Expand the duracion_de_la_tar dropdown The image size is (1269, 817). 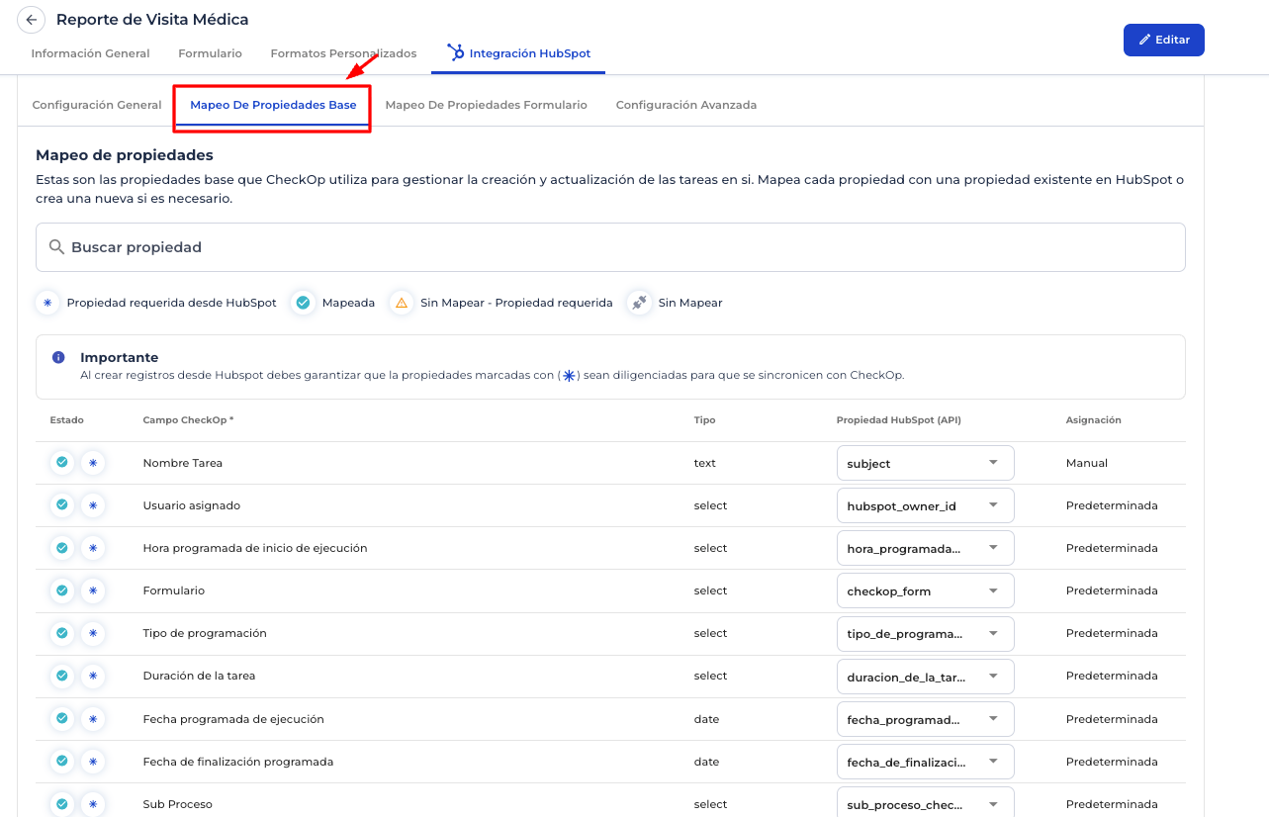coord(925,677)
